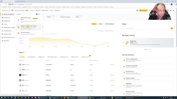Click the Dashboard person icon in sidebar
The width and height of the screenshot is (177, 99).
click(2, 14)
